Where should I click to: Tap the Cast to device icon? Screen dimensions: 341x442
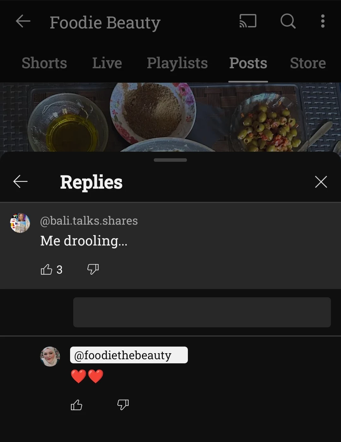[248, 21]
